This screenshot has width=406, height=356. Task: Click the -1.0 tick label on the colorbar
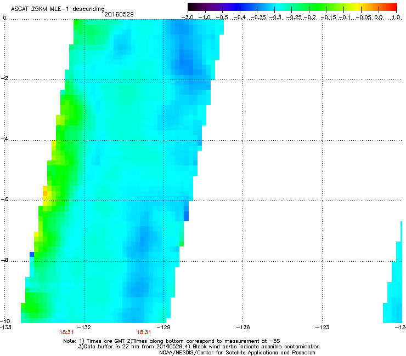coord(205,18)
